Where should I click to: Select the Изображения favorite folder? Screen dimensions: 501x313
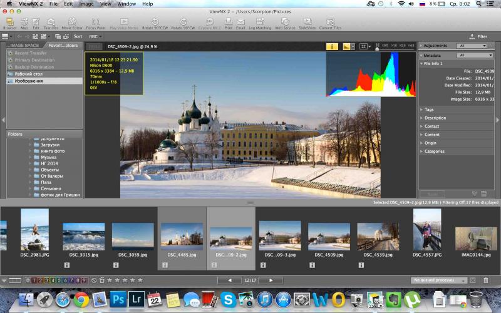click(x=44, y=81)
